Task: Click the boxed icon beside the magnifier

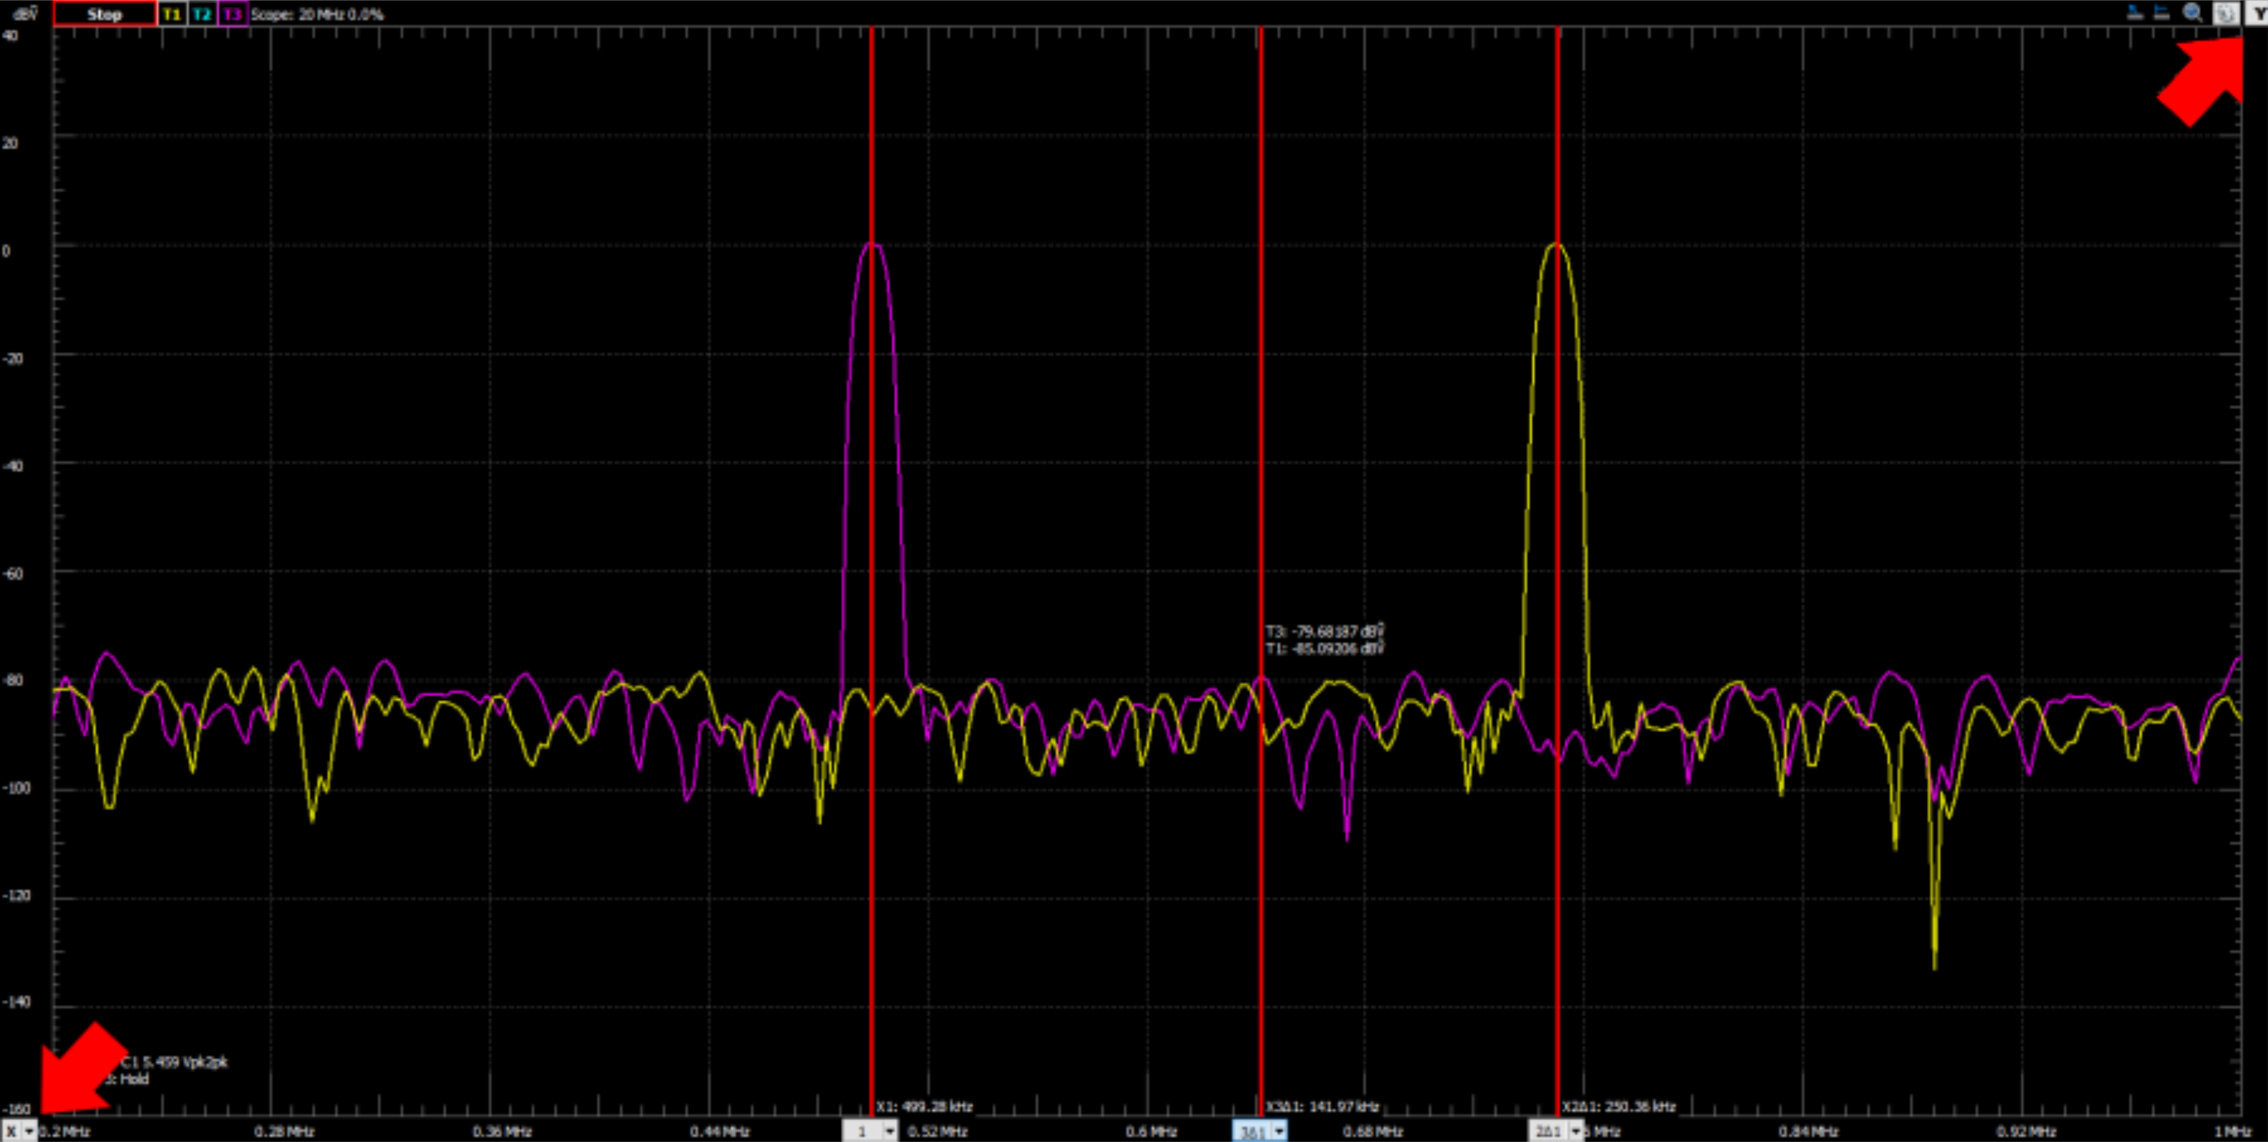Action: pos(2226,13)
